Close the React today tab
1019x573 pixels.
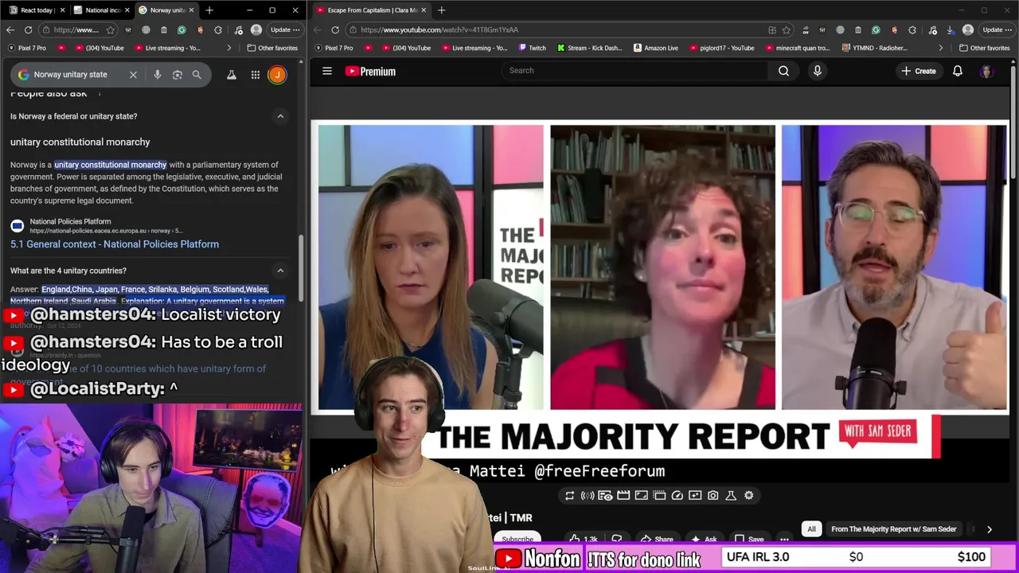[61, 10]
